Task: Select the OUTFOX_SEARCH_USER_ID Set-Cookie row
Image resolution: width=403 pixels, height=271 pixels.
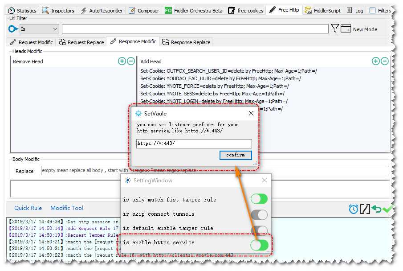Action: tap(228, 71)
